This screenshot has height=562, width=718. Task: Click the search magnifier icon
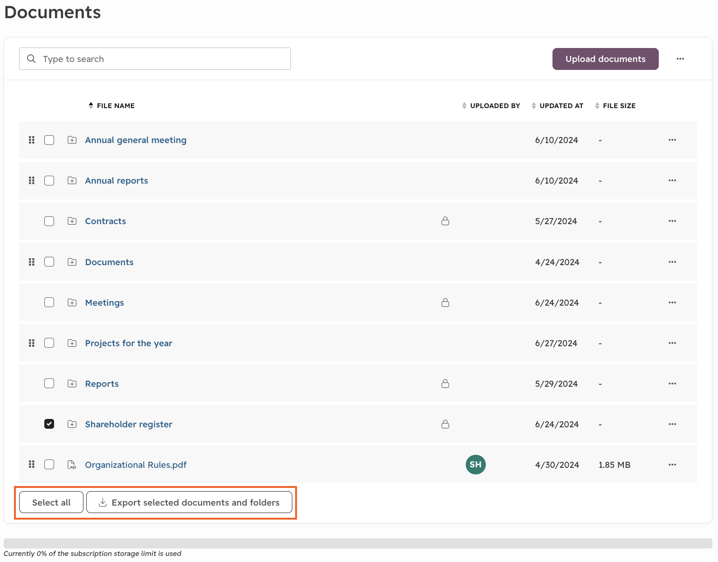point(31,59)
